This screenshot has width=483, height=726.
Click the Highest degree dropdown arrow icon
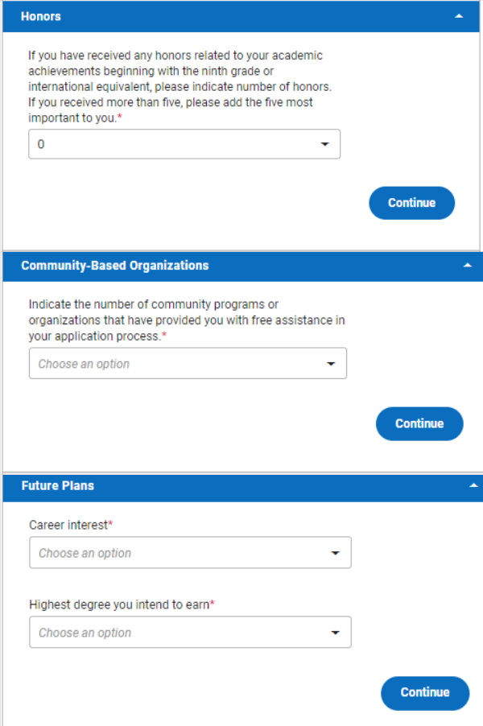tap(336, 632)
